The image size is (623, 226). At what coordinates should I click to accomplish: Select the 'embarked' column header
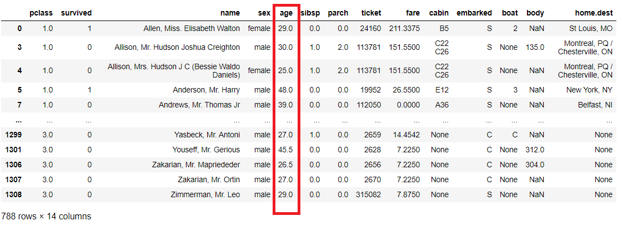coord(474,13)
